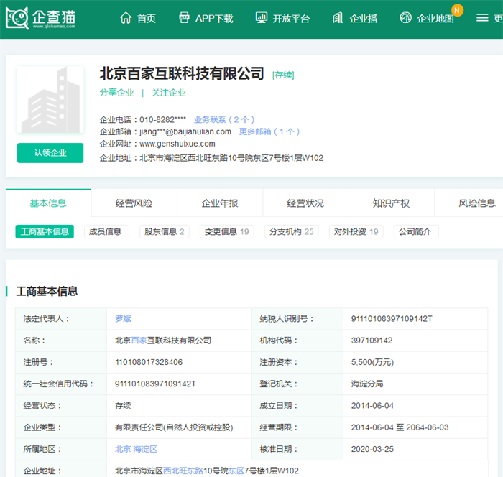Open the hamburger menu icon at top right
This screenshot has width=503, height=477.
tap(482, 18)
